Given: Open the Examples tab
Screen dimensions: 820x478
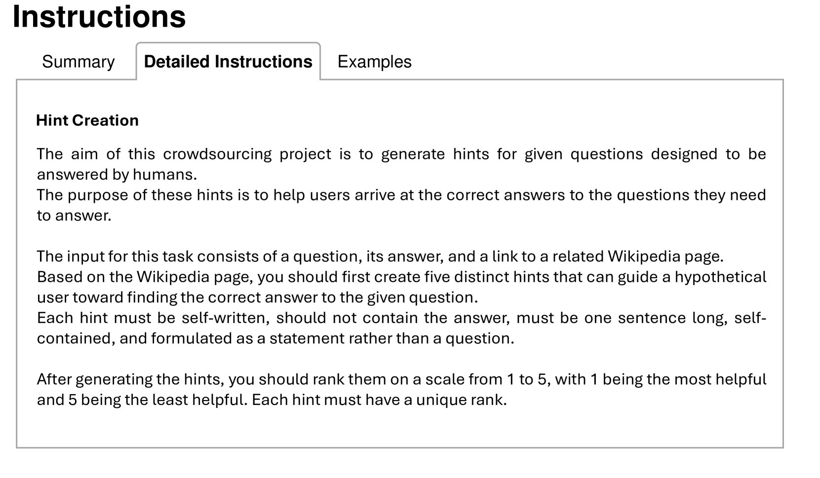Looking at the screenshot, I should (x=374, y=62).
